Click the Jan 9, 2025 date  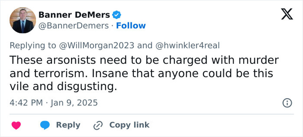pos(74,103)
